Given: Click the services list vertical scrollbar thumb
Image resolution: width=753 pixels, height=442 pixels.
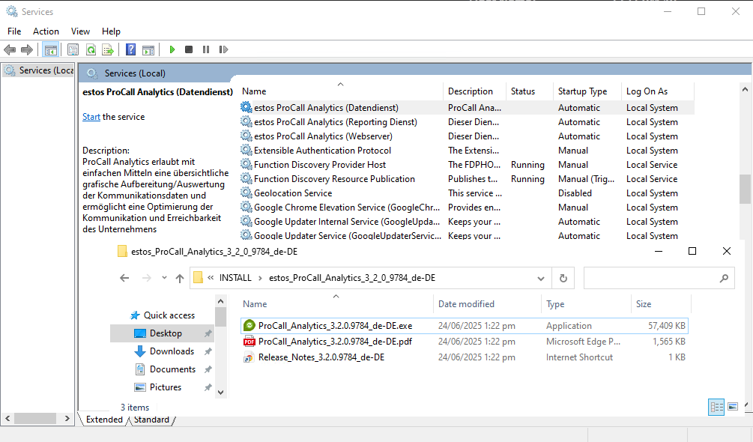Looking at the screenshot, I should pyautogui.click(x=744, y=189).
